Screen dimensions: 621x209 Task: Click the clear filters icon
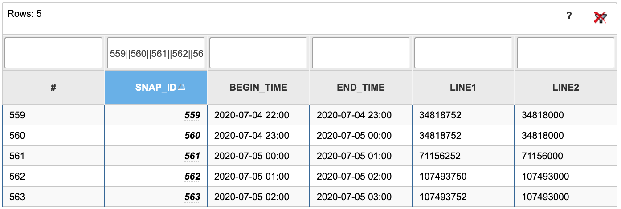[600, 17]
